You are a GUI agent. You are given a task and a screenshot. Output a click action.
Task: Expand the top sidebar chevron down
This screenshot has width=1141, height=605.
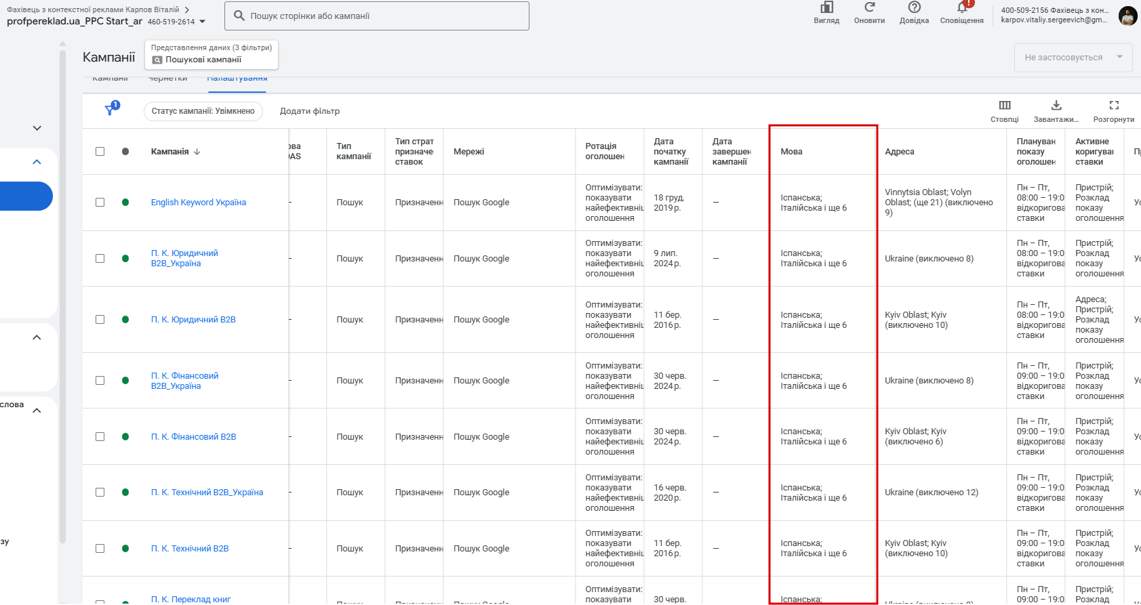click(37, 128)
